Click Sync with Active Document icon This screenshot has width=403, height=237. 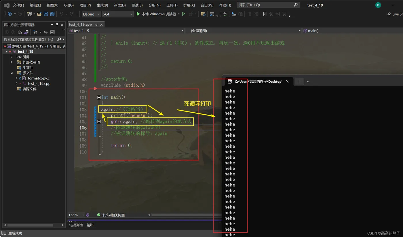(x=45, y=32)
